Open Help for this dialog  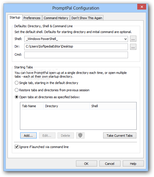(133, 164)
